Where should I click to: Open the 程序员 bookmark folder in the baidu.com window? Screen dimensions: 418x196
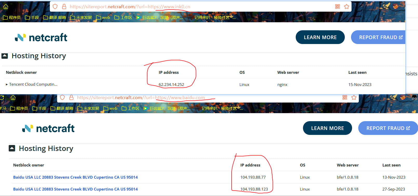coord(19,108)
